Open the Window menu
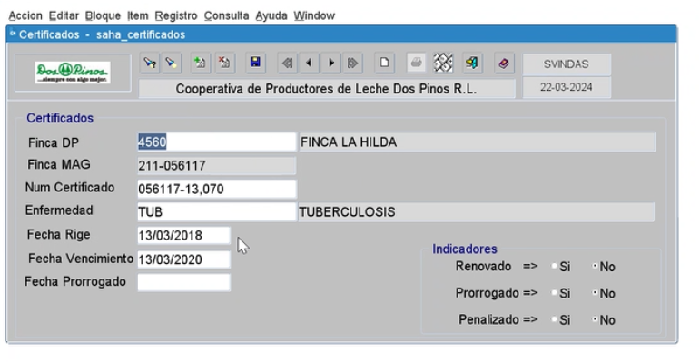Screen dimensions: 700x362 click(x=314, y=15)
